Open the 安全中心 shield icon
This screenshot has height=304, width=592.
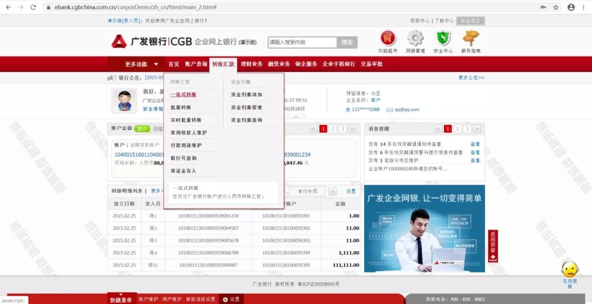pos(443,38)
